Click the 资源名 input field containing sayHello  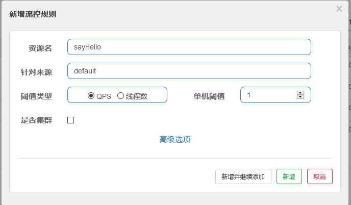(189, 47)
